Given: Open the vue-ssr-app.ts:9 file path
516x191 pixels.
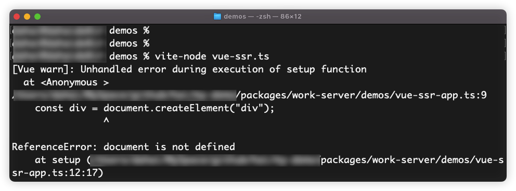Looking at the screenshot, I should tap(362, 95).
